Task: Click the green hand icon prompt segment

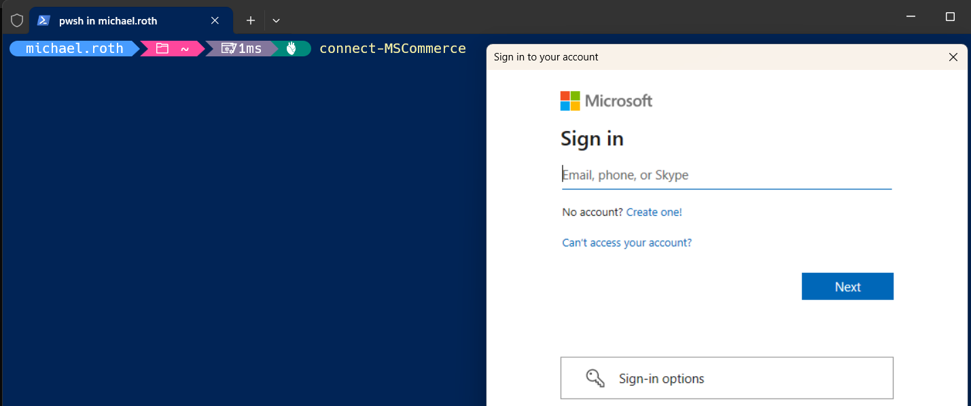Action: pyautogui.click(x=292, y=48)
